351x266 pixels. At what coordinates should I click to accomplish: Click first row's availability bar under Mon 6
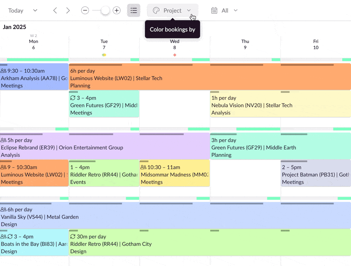pos(34,60)
